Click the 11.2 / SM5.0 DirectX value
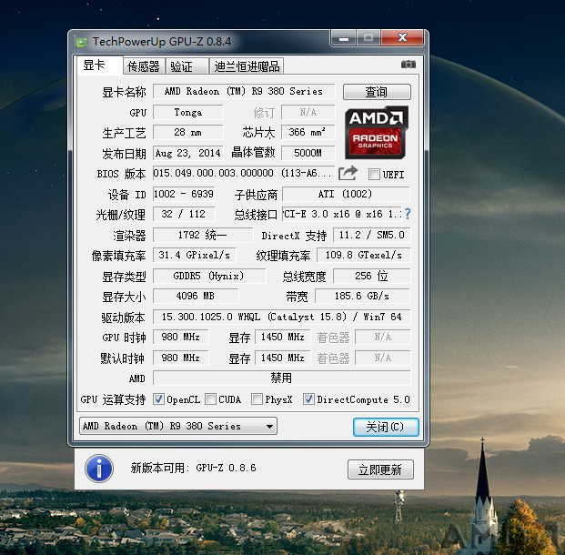565x555 pixels. click(372, 235)
